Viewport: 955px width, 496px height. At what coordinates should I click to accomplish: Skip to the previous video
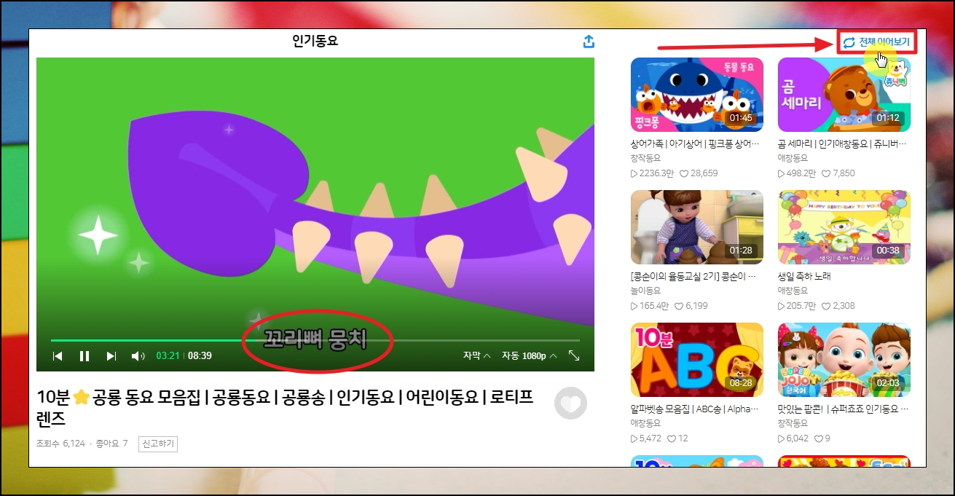click(58, 356)
